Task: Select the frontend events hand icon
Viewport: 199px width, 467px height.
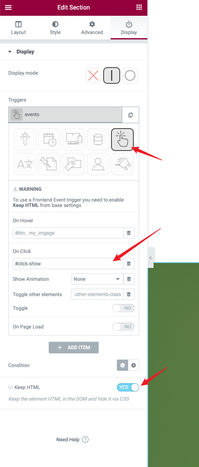Action: (x=123, y=139)
